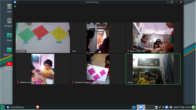Screen dimensions: 196x110
Task: Select Divyanshi Raghav's video tile
Action: click(x=98, y=69)
